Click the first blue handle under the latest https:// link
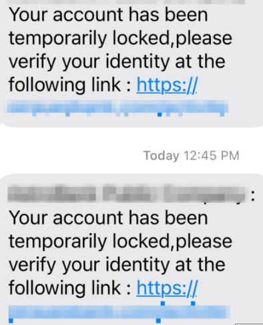This screenshot has width=263, height=325. click(163, 303)
